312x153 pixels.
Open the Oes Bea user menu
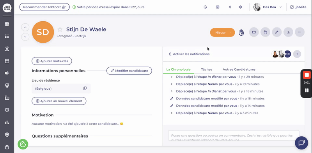268,7
